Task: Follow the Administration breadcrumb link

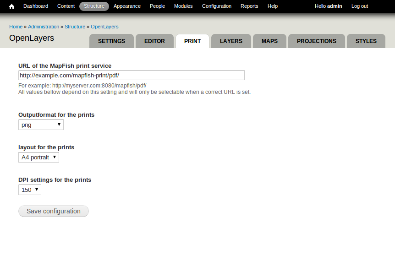Action: [x=44, y=27]
